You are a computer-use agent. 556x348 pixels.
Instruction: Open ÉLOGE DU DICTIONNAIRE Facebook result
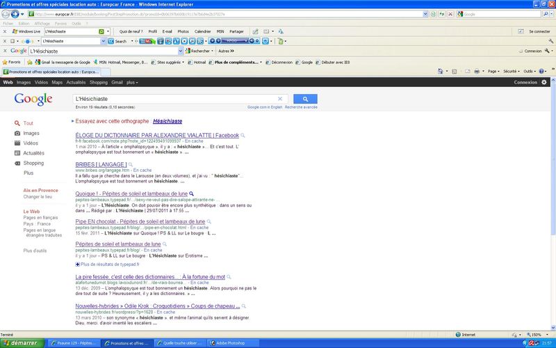[157, 135]
